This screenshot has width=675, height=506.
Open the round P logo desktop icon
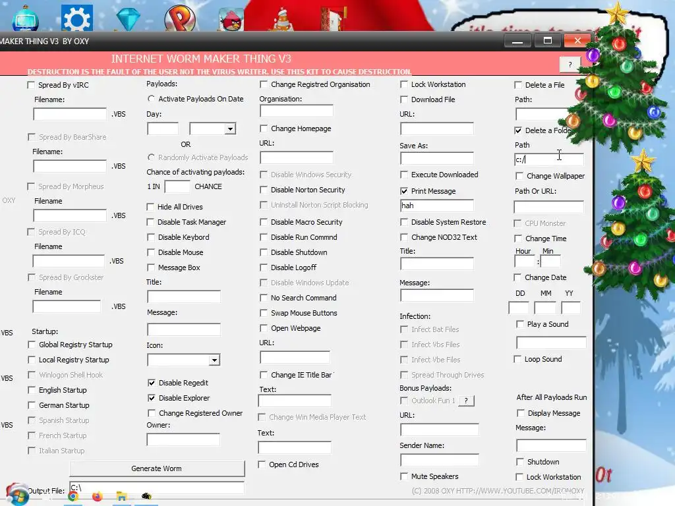pos(180,18)
